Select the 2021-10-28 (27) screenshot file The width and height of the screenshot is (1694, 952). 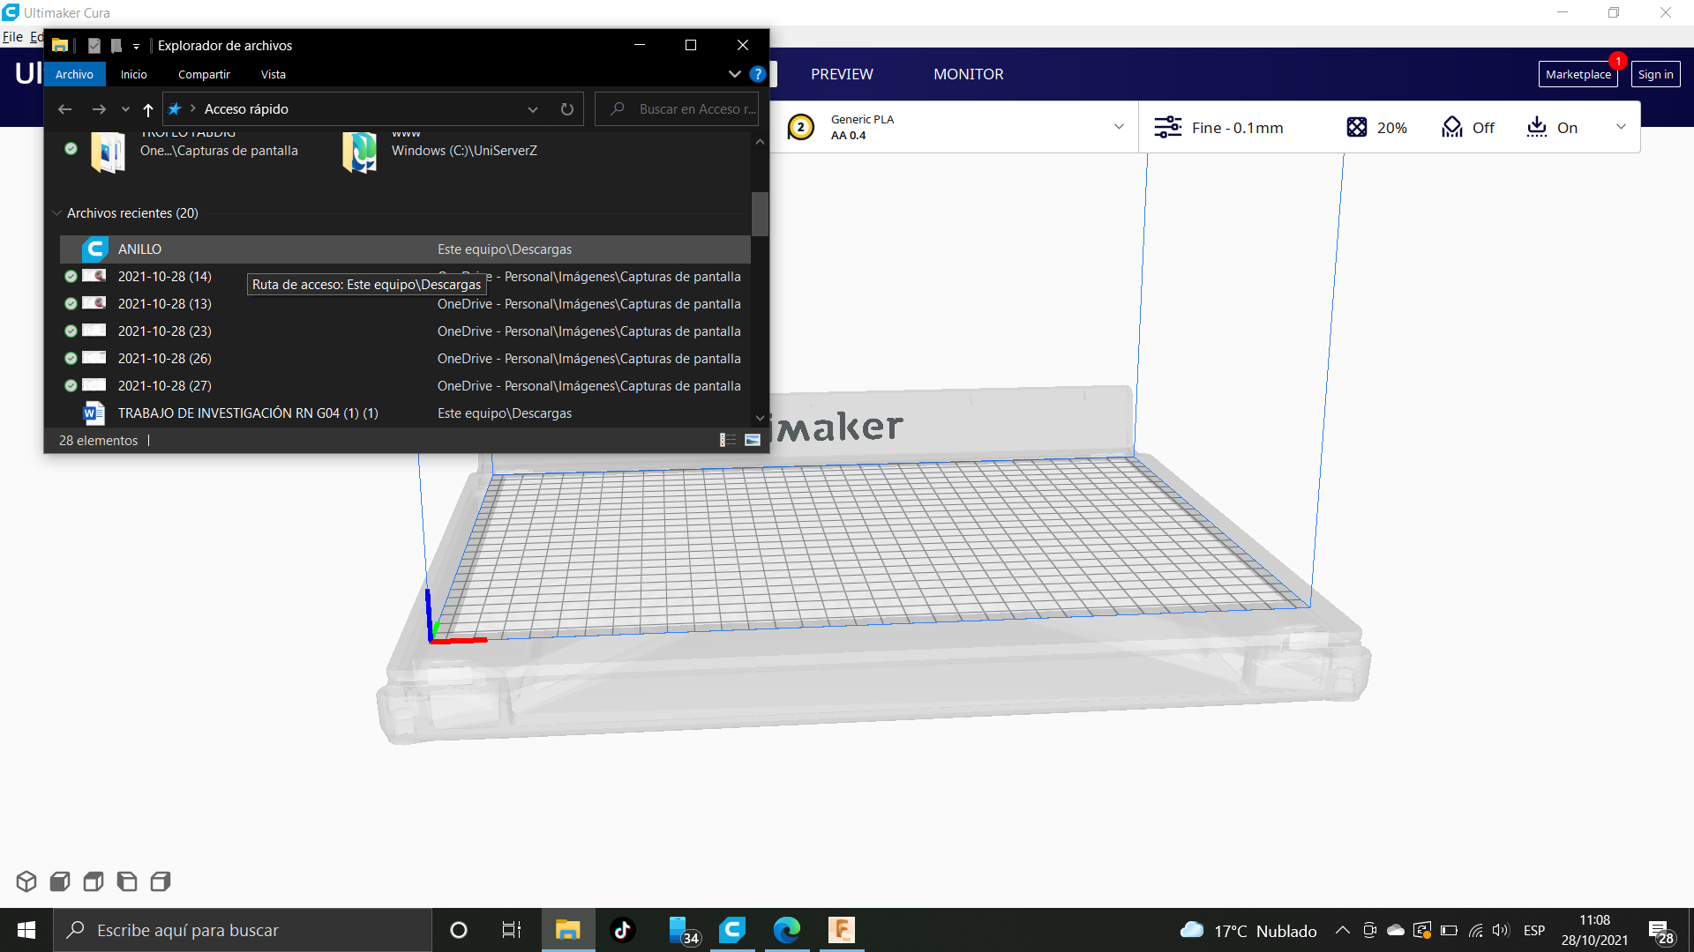[405, 386]
